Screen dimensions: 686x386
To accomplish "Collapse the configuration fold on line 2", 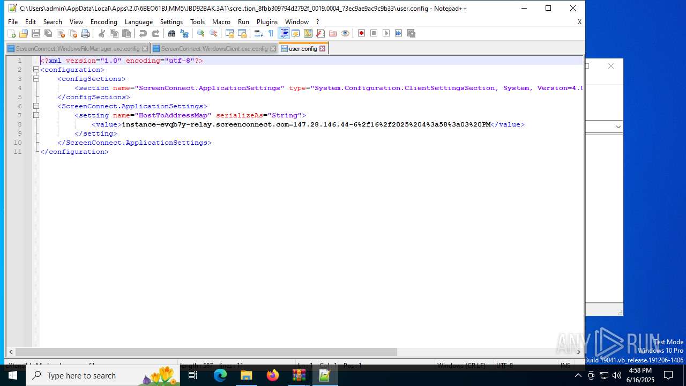I will 36,70.
